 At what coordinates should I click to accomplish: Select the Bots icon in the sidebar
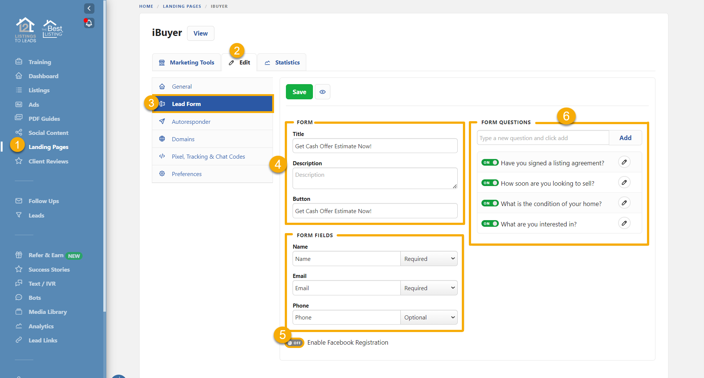click(x=19, y=297)
